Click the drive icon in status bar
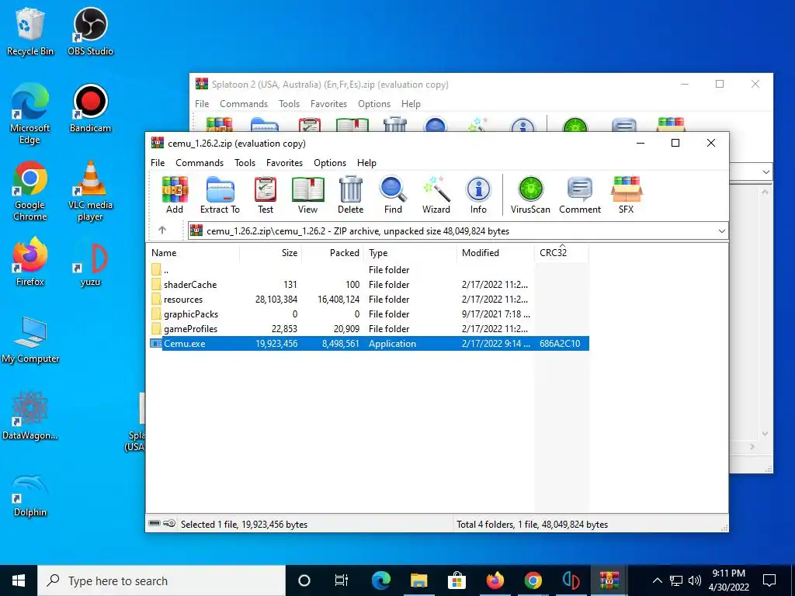Viewport: 795px width, 596px height. pos(155,524)
